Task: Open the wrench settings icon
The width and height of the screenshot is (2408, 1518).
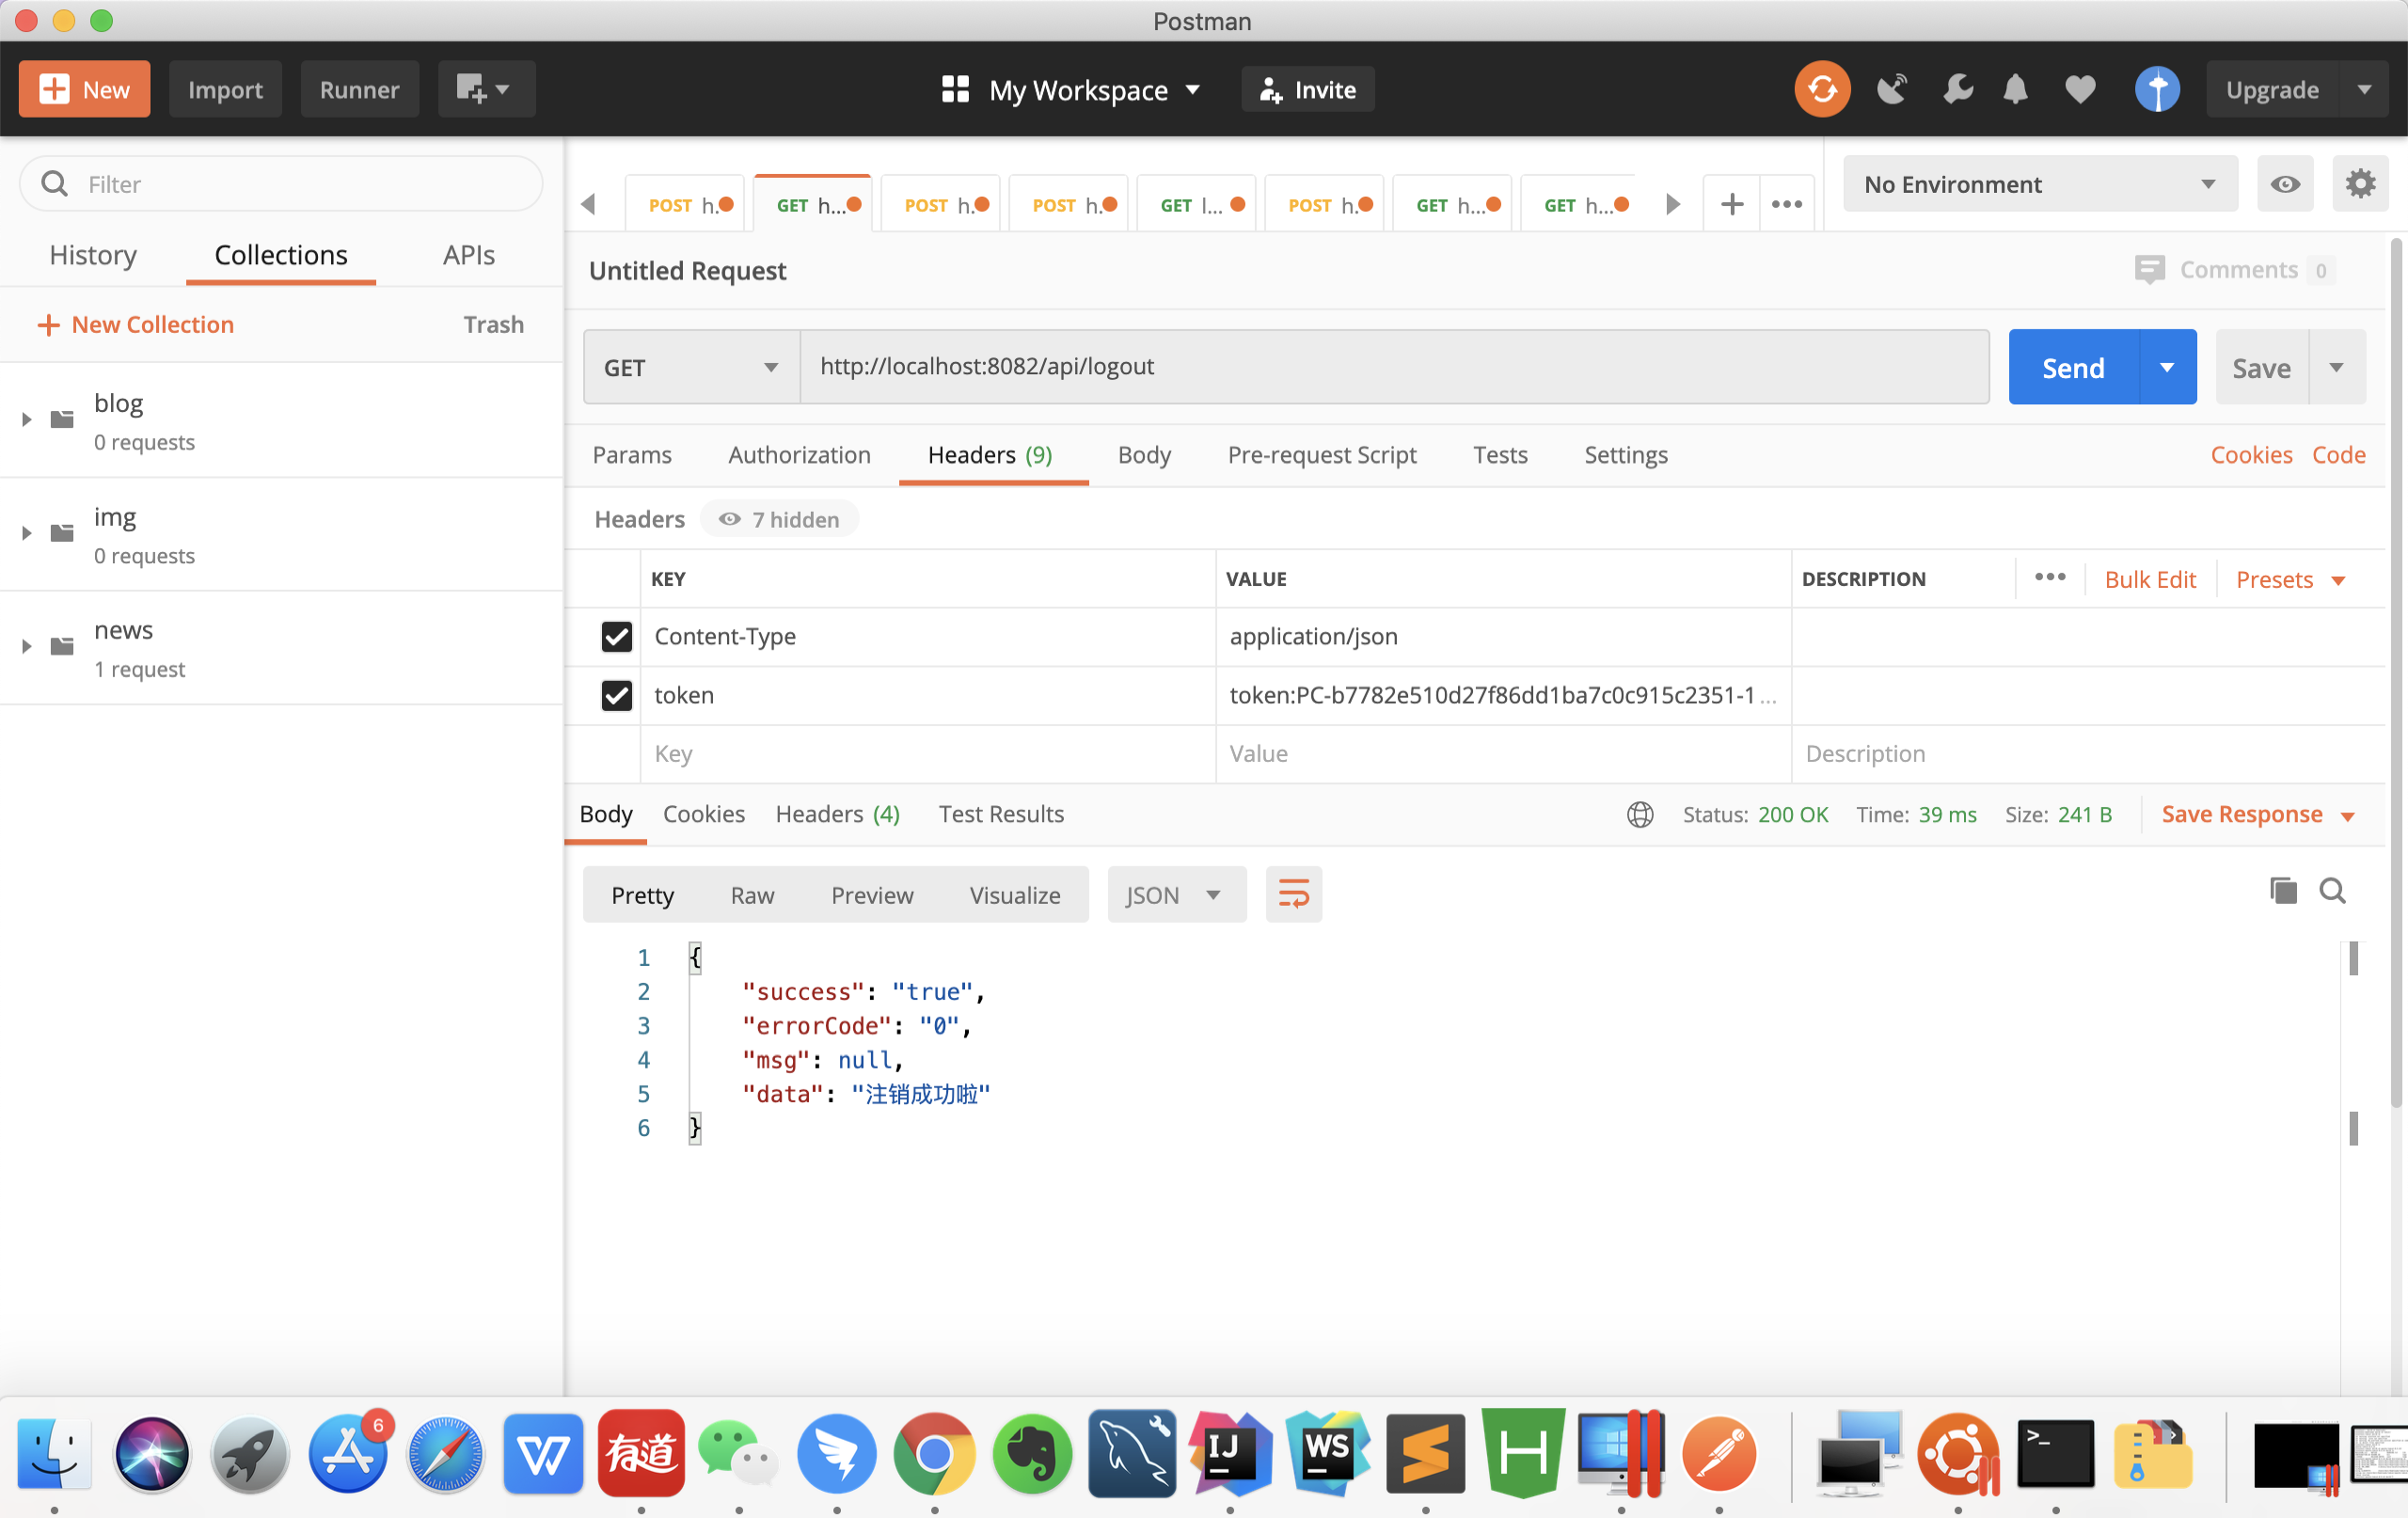Action: [x=1957, y=89]
